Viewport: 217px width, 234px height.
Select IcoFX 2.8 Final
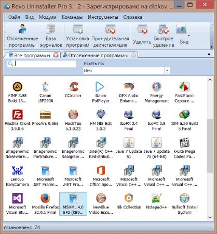point(156,120)
